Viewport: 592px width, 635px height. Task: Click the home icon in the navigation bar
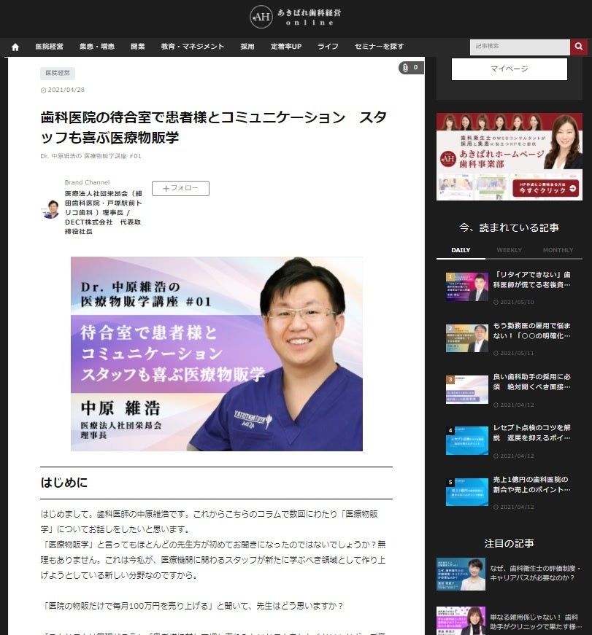pyautogui.click(x=15, y=45)
